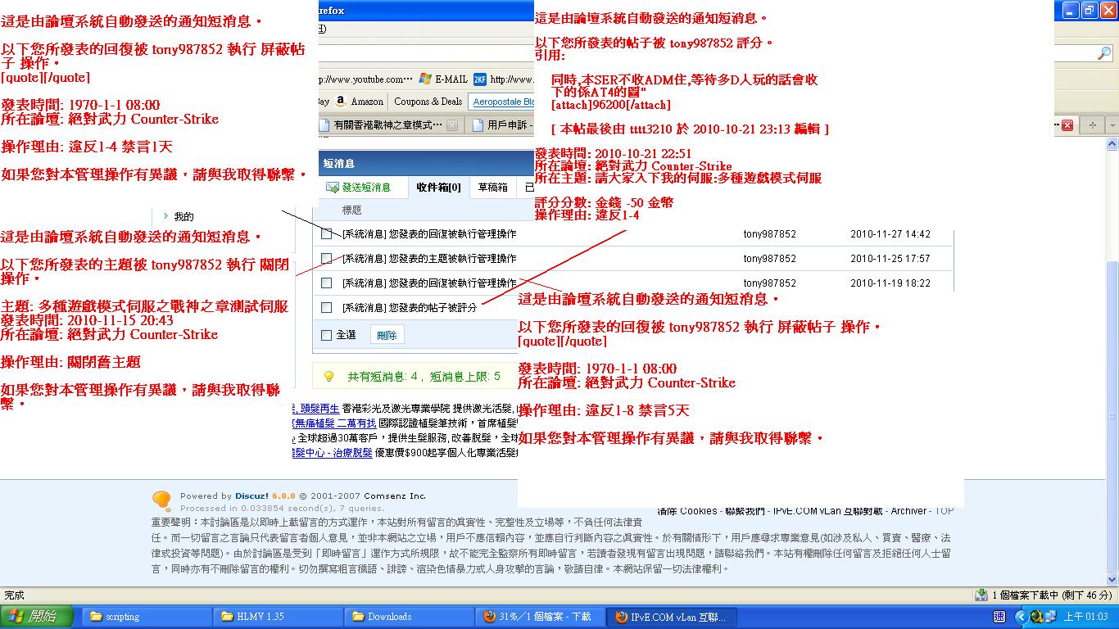Open the 發送短消息 link
Viewport: 1119px width, 629px height.
coord(366,188)
